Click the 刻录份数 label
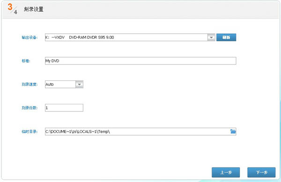 tap(30, 108)
